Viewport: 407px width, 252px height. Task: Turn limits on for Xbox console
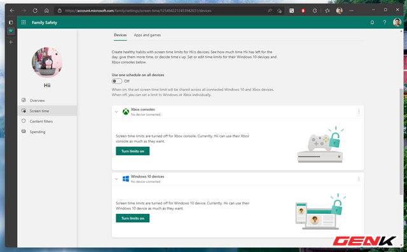point(133,151)
